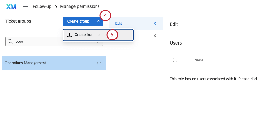The width and height of the screenshot is (257, 128).
Task: Choose the Create from file option
Action: click(x=87, y=35)
